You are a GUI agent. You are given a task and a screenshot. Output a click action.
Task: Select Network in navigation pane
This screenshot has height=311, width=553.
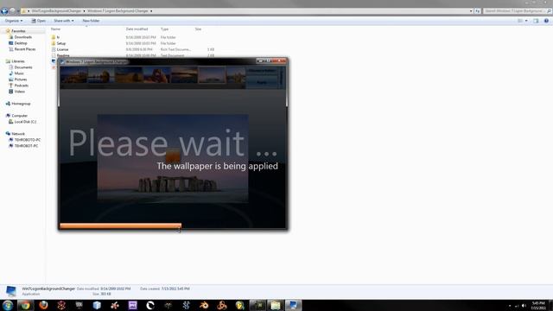coord(18,134)
